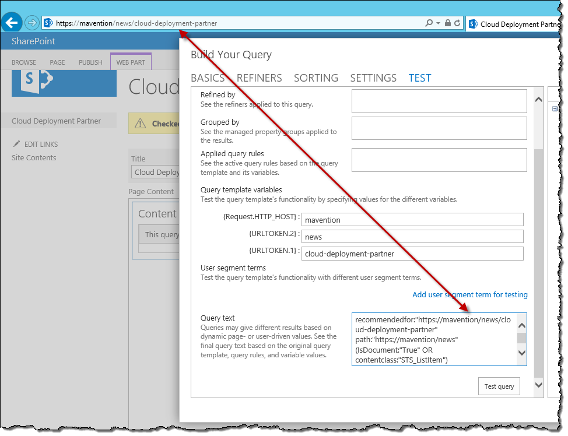Click the browser forward arrow button
Viewport: 568px width, 436px height.
[32, 23]
